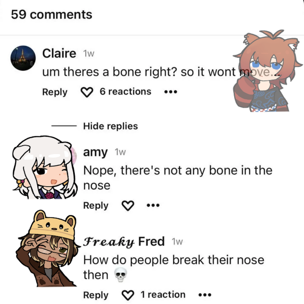Like Claire's comment with the heart icon
This screenshot has width=304, height=304.
click(x=87, y=92)
